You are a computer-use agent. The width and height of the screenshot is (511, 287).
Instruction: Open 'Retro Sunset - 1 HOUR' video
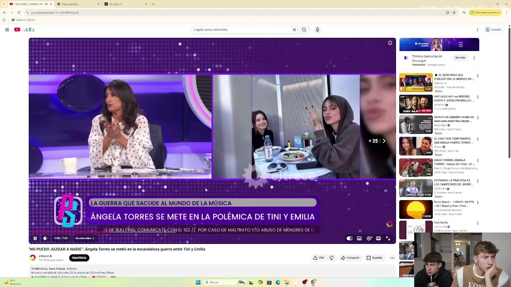click(416, 209)
